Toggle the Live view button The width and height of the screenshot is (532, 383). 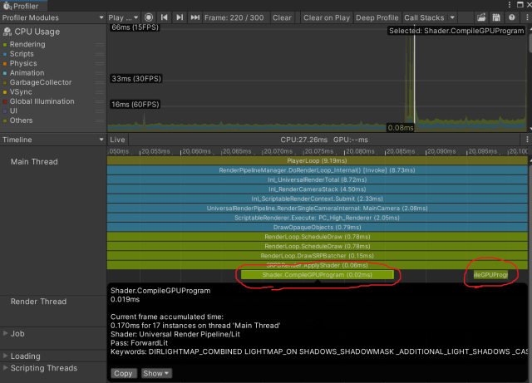click(x=117, y=140)
